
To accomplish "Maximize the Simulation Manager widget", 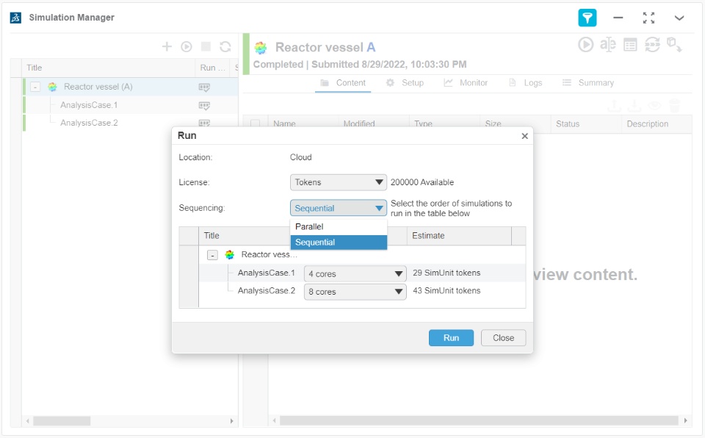I will coord(648,18).
